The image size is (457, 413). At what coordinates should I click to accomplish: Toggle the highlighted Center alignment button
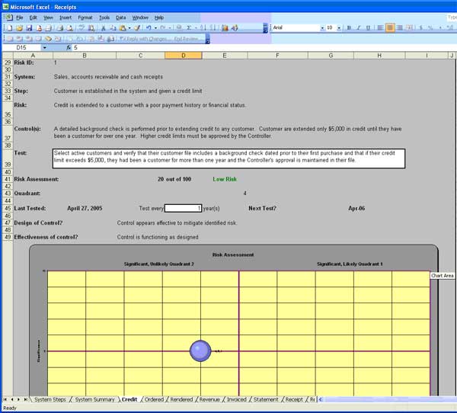390,27
